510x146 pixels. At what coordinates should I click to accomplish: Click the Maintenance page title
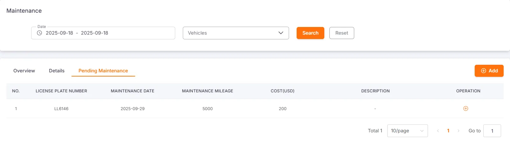coord(24,11)
